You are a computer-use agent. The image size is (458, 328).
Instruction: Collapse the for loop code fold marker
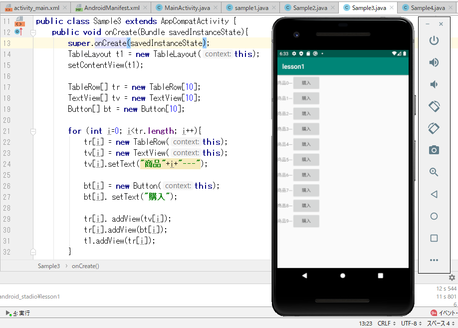[33, 131]
